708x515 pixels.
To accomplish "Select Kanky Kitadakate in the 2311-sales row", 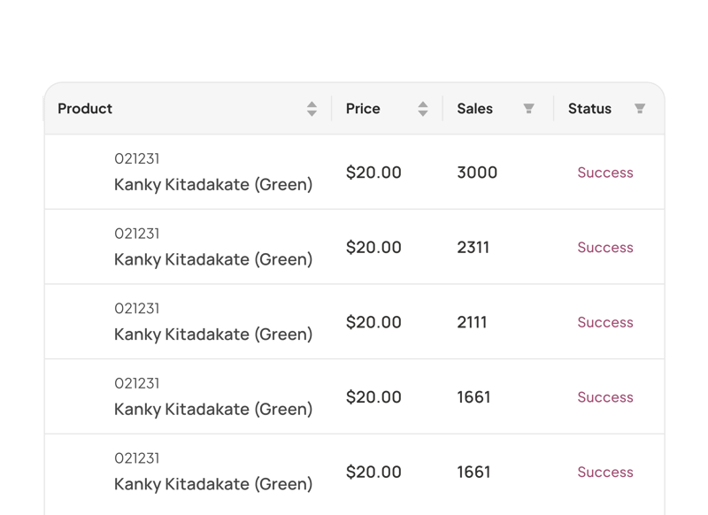I will 213,260.
